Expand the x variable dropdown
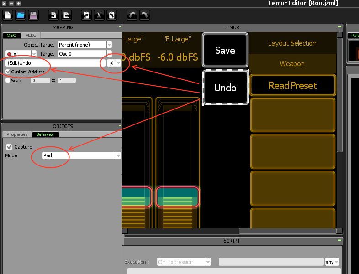The image size is (359, 274). tap(34, 54)
